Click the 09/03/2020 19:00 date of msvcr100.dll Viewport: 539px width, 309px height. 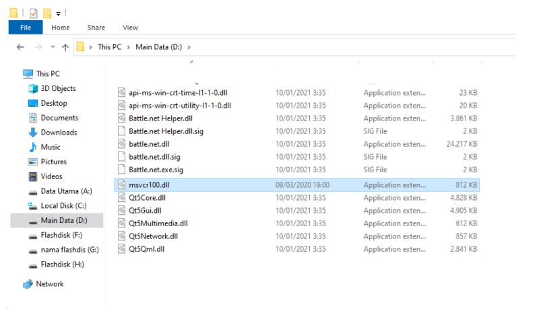pyautogui.click(x=302, y=184)
